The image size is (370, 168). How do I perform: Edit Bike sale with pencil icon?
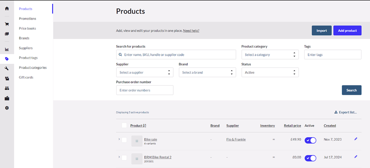pos(356,139)
